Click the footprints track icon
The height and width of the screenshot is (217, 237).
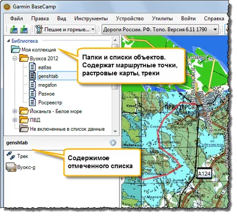pos(11,156)
